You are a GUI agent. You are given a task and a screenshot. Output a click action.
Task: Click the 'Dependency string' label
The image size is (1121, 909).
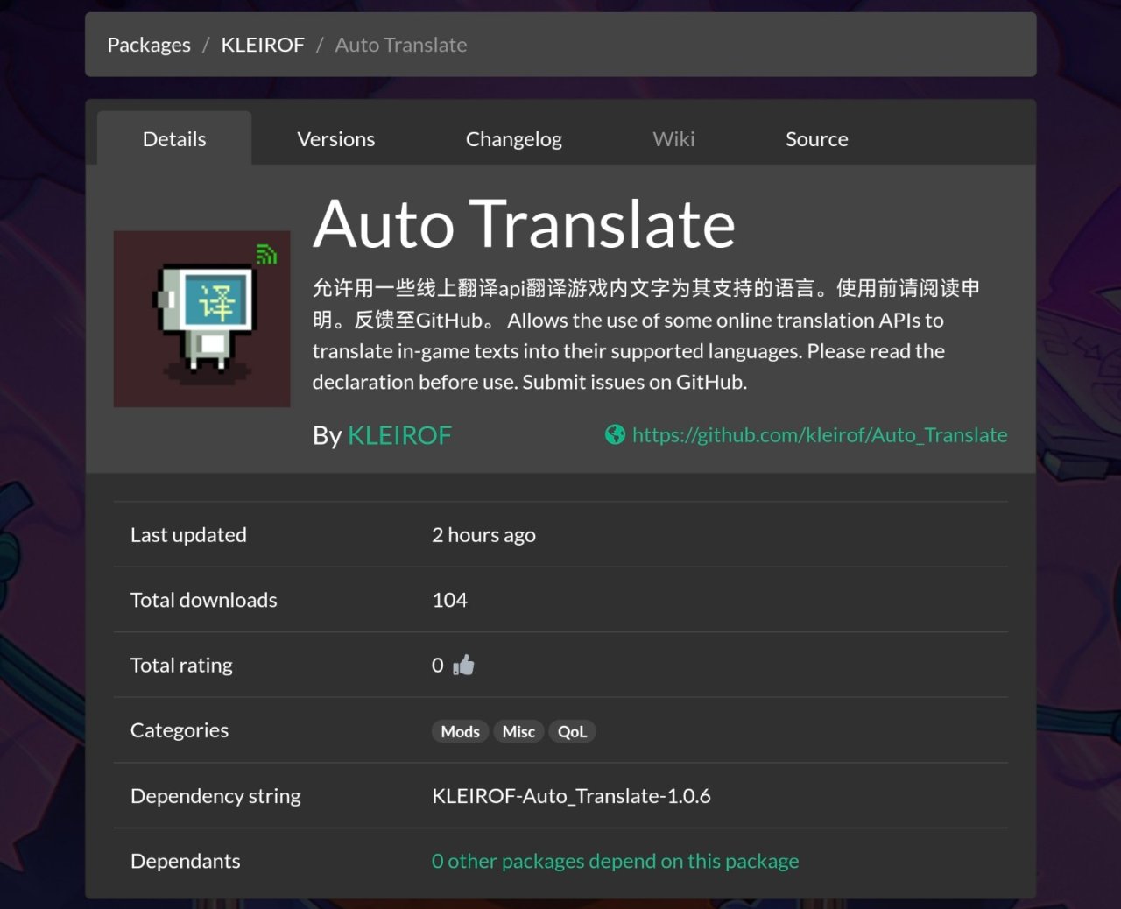tap(215, 796)
